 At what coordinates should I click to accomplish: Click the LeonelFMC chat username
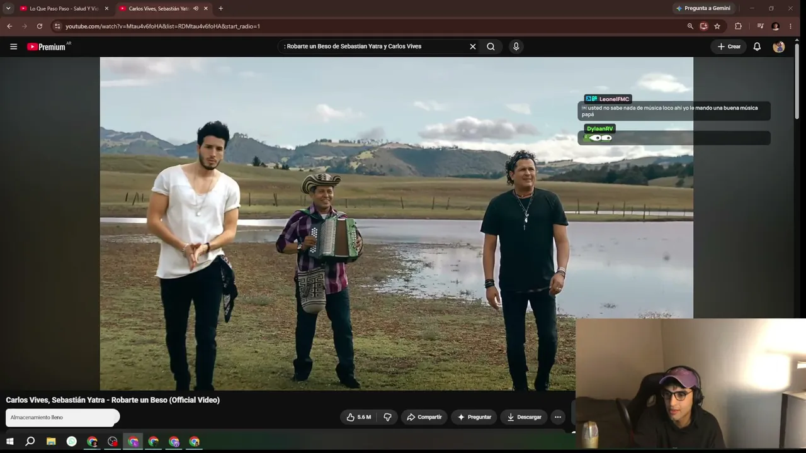614,99
